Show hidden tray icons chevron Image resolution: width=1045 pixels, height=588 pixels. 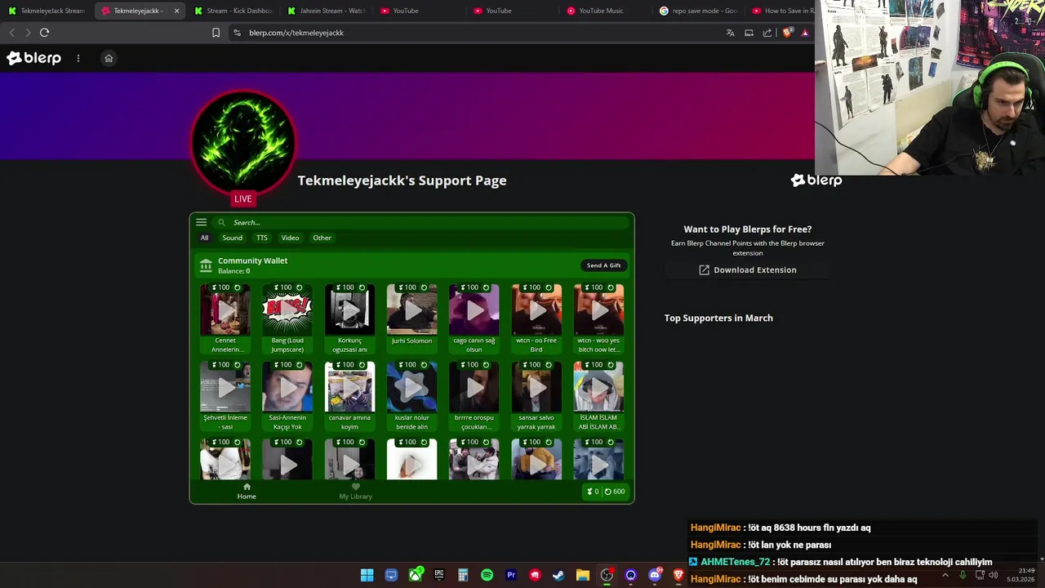(x=945, y=575)
